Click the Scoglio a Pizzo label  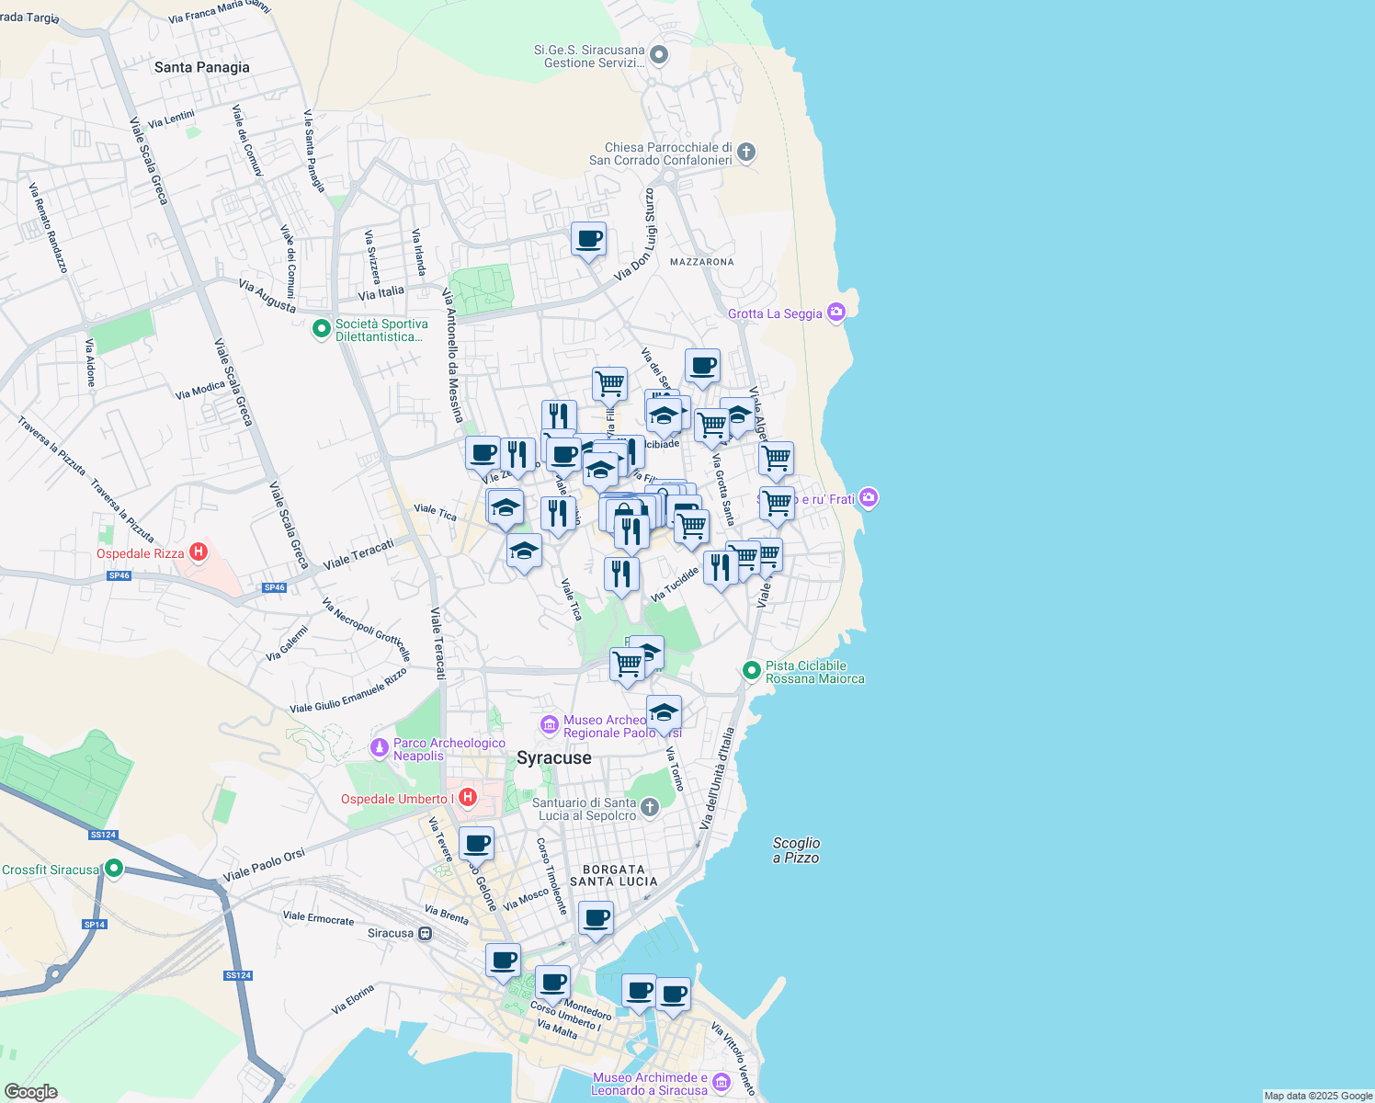pyautogui.click(x=796, y=850)
